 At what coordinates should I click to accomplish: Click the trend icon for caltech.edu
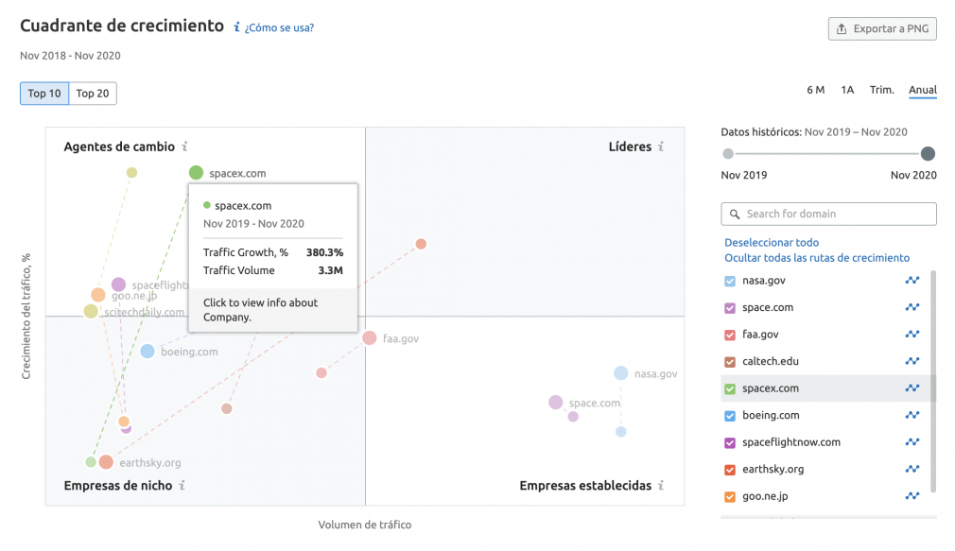tap(912, 361)
